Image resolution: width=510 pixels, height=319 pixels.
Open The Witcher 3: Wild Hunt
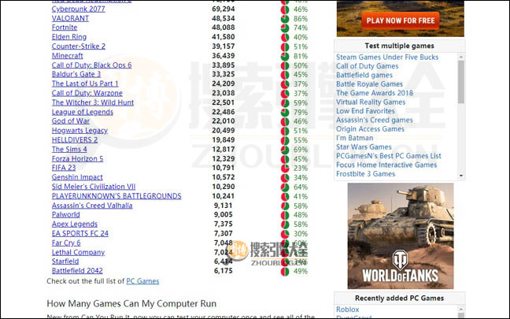point(93,102)
